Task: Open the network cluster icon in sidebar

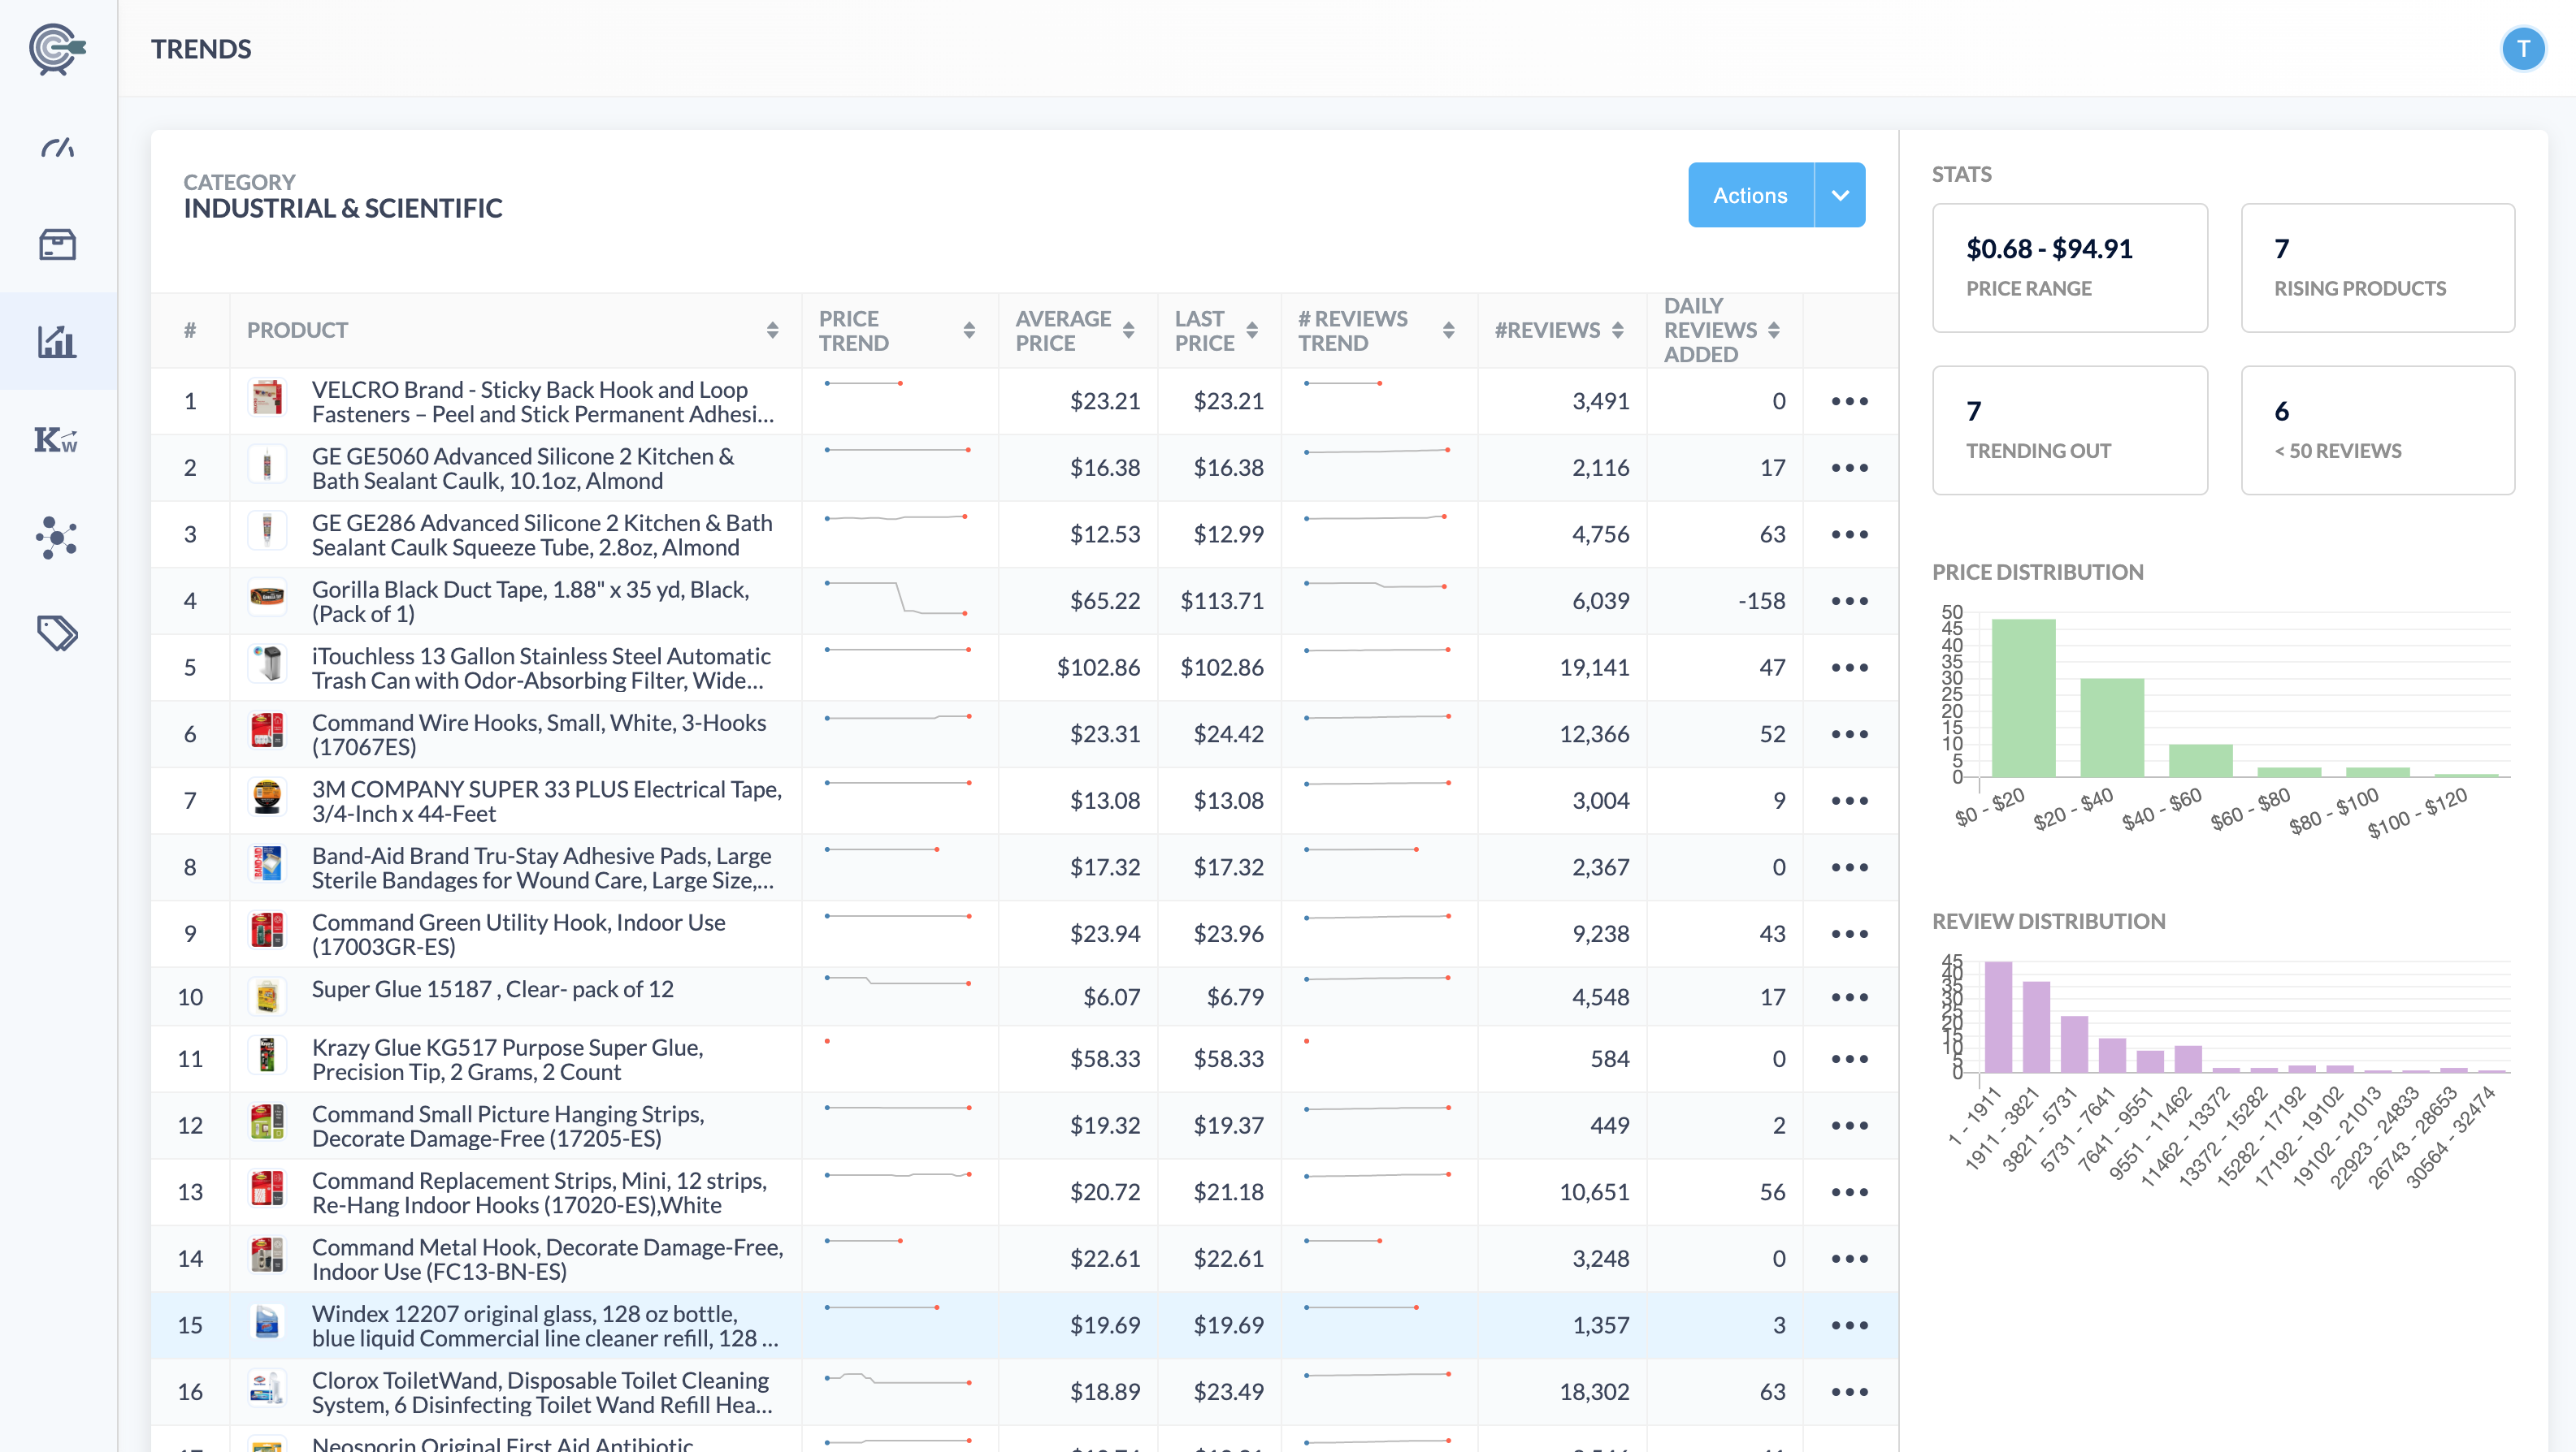Action: 57,538
